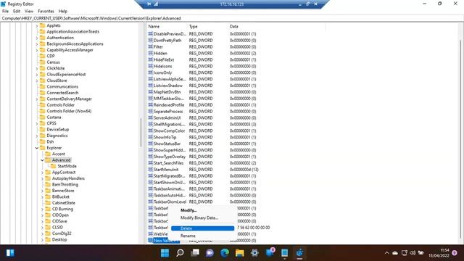Open the notification center badge
This screenshot has height=261, width=464.
point(455,253)
